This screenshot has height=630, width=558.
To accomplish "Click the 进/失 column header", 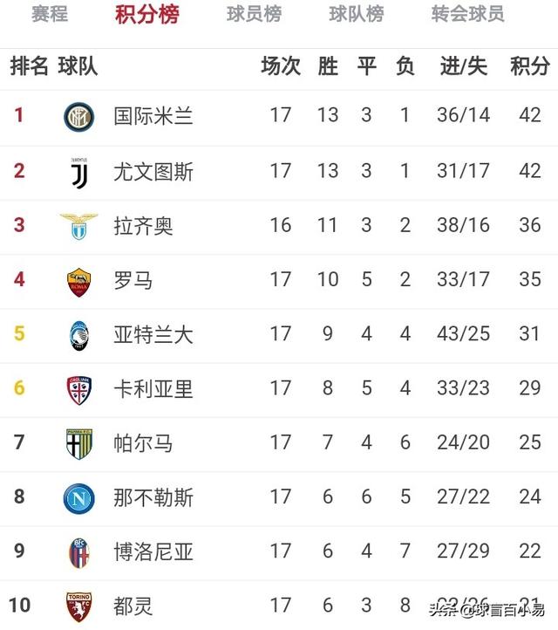I will click(x=463, y=66).
